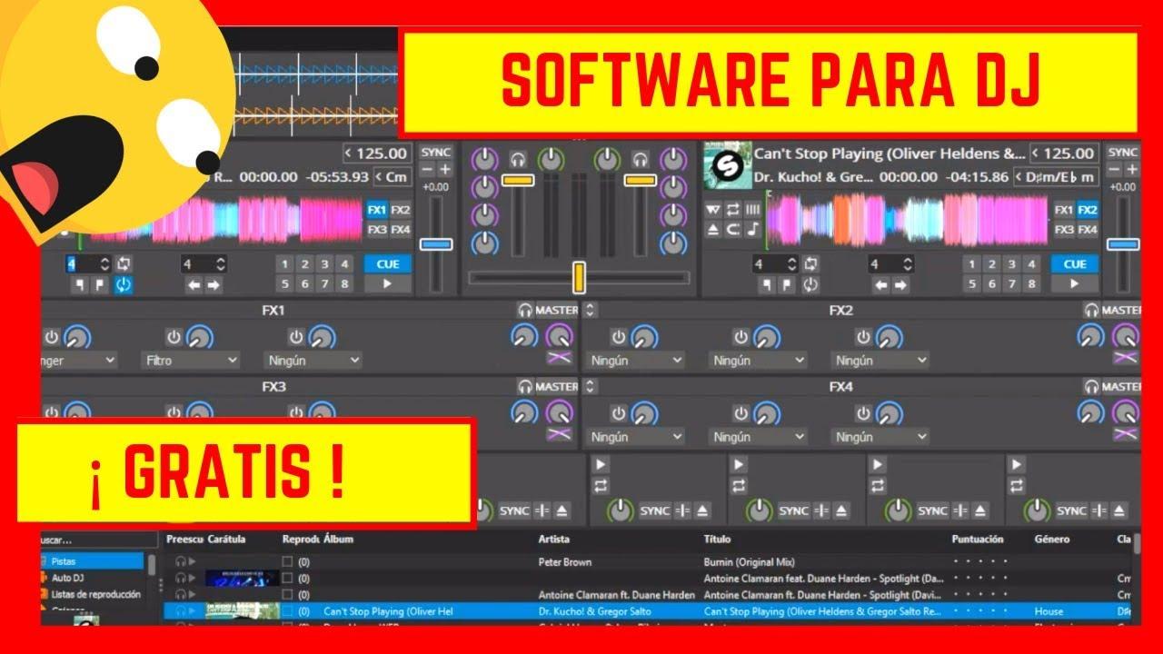This screenshot has width=1163, height=654.
Task: Toggle power on first FX2 effect
Action: click(x=619, y=337)
